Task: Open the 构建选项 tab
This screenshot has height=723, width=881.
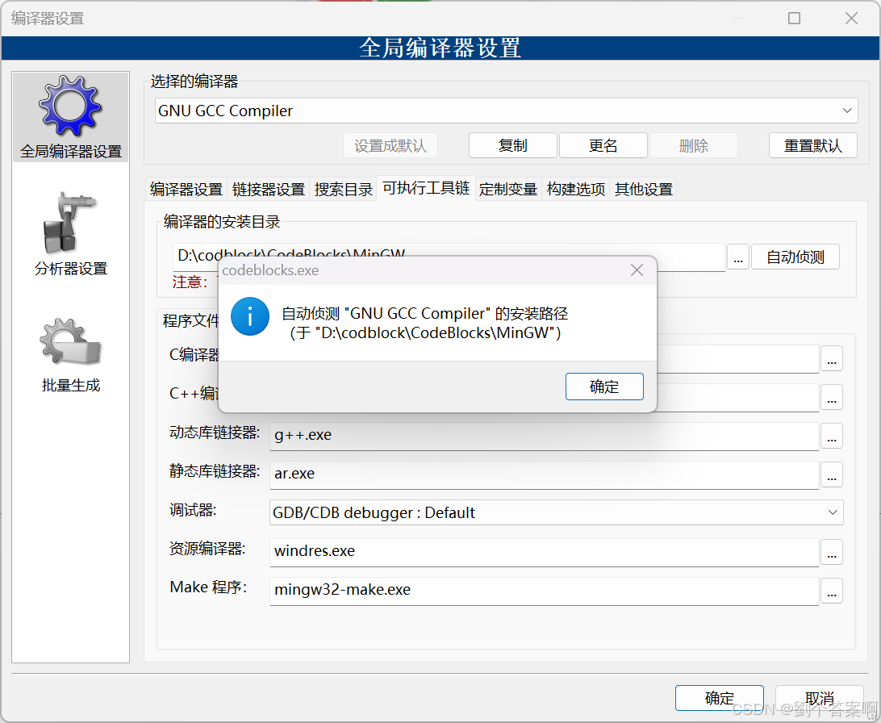Action: (x=575, y=188)
